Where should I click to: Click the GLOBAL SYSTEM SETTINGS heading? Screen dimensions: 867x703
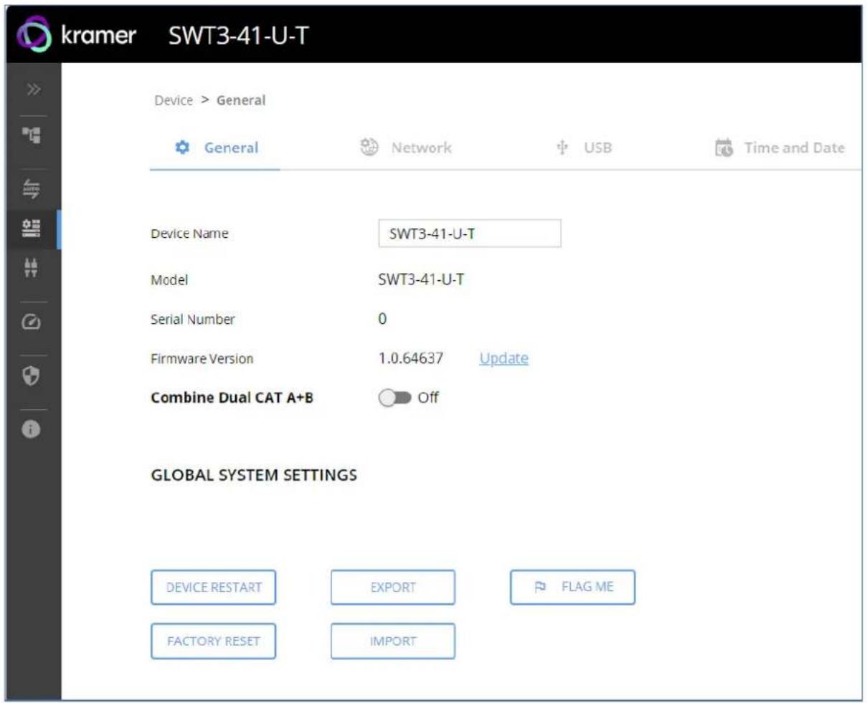(x=254, y=475)
